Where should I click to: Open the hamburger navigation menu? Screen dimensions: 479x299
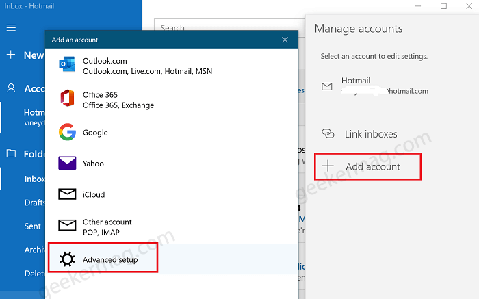(x=12, y=28)
